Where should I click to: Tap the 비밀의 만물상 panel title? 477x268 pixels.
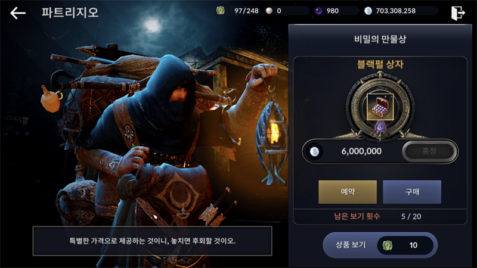coord(380,39)
